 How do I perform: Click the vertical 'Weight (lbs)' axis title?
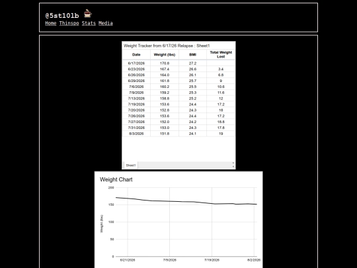pyautogui.click(x=102, y=224)
